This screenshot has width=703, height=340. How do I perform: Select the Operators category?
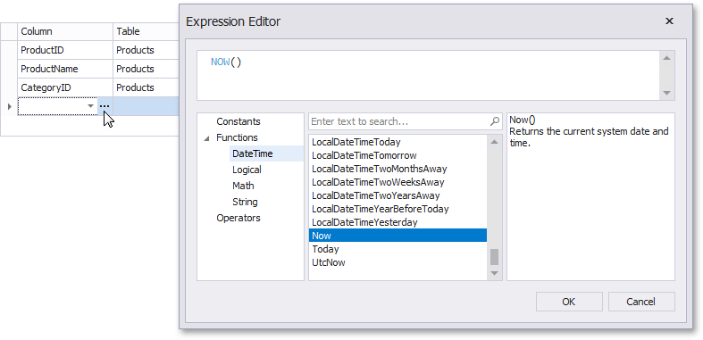pyautogui.click(x=239, y=218)
